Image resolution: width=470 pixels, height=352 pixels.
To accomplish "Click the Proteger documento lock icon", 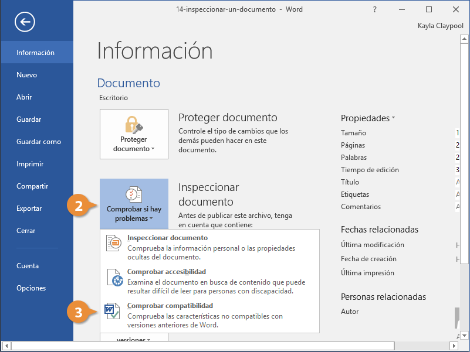I will click(x=134, y=125).
